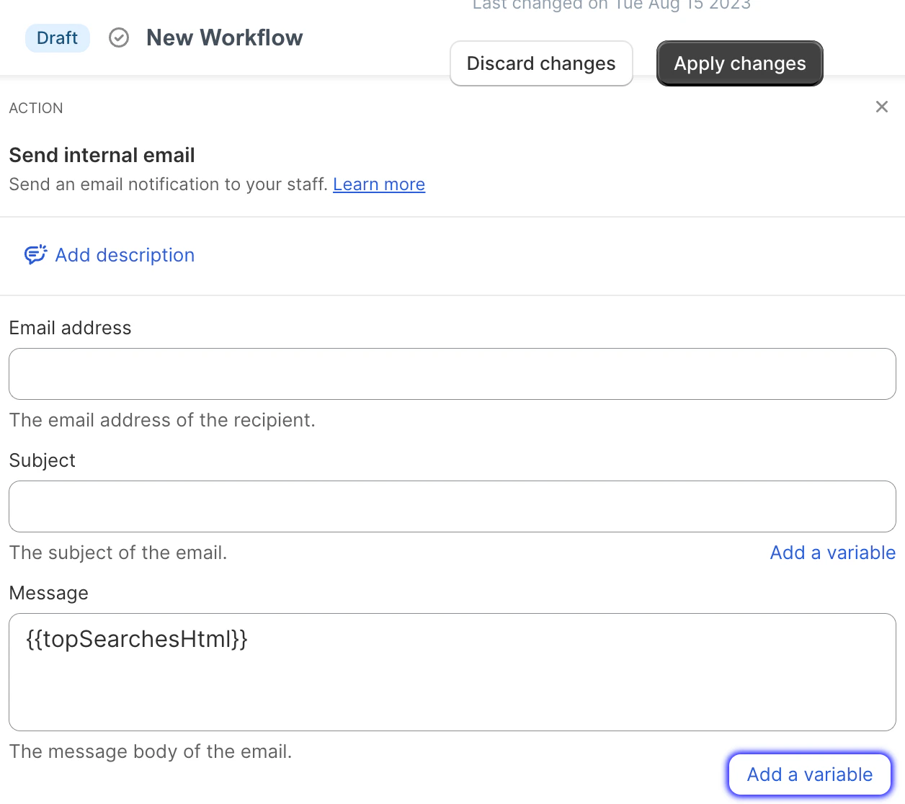This screenshot has width=905, height=804.
Task: Select the circled checkmark beside New Workflow
Action: [119, 37]
